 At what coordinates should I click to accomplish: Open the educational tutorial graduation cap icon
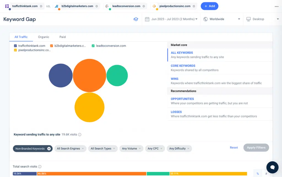pos(136,19)
